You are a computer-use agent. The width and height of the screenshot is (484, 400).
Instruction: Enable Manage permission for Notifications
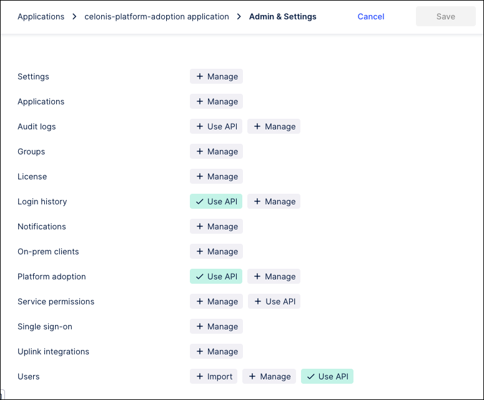[216, 226]
